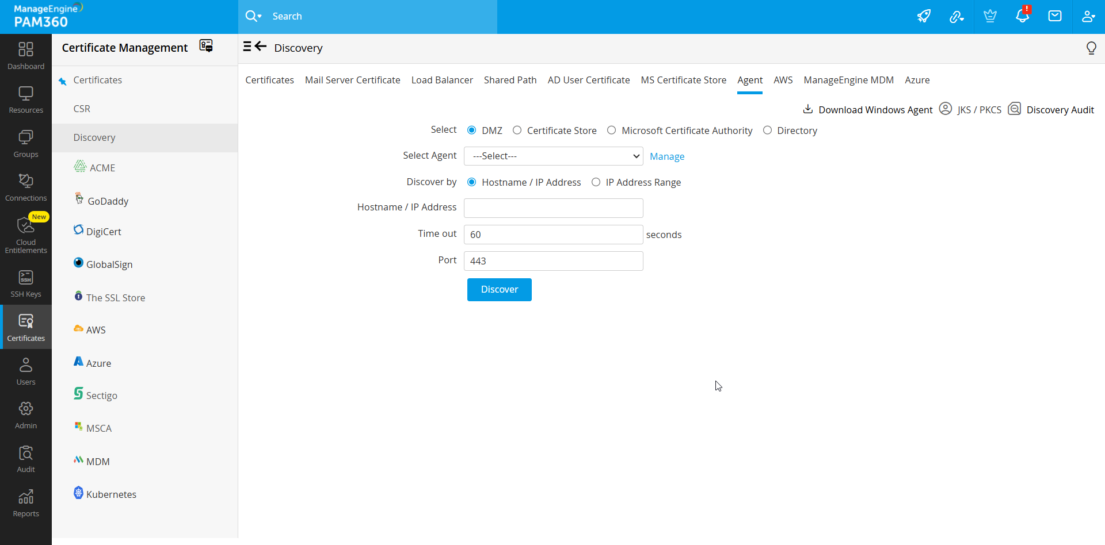Viewport: 1105px width, 545px height.
Task: Open the user profile icon in the header
Action: [1088, 16]
